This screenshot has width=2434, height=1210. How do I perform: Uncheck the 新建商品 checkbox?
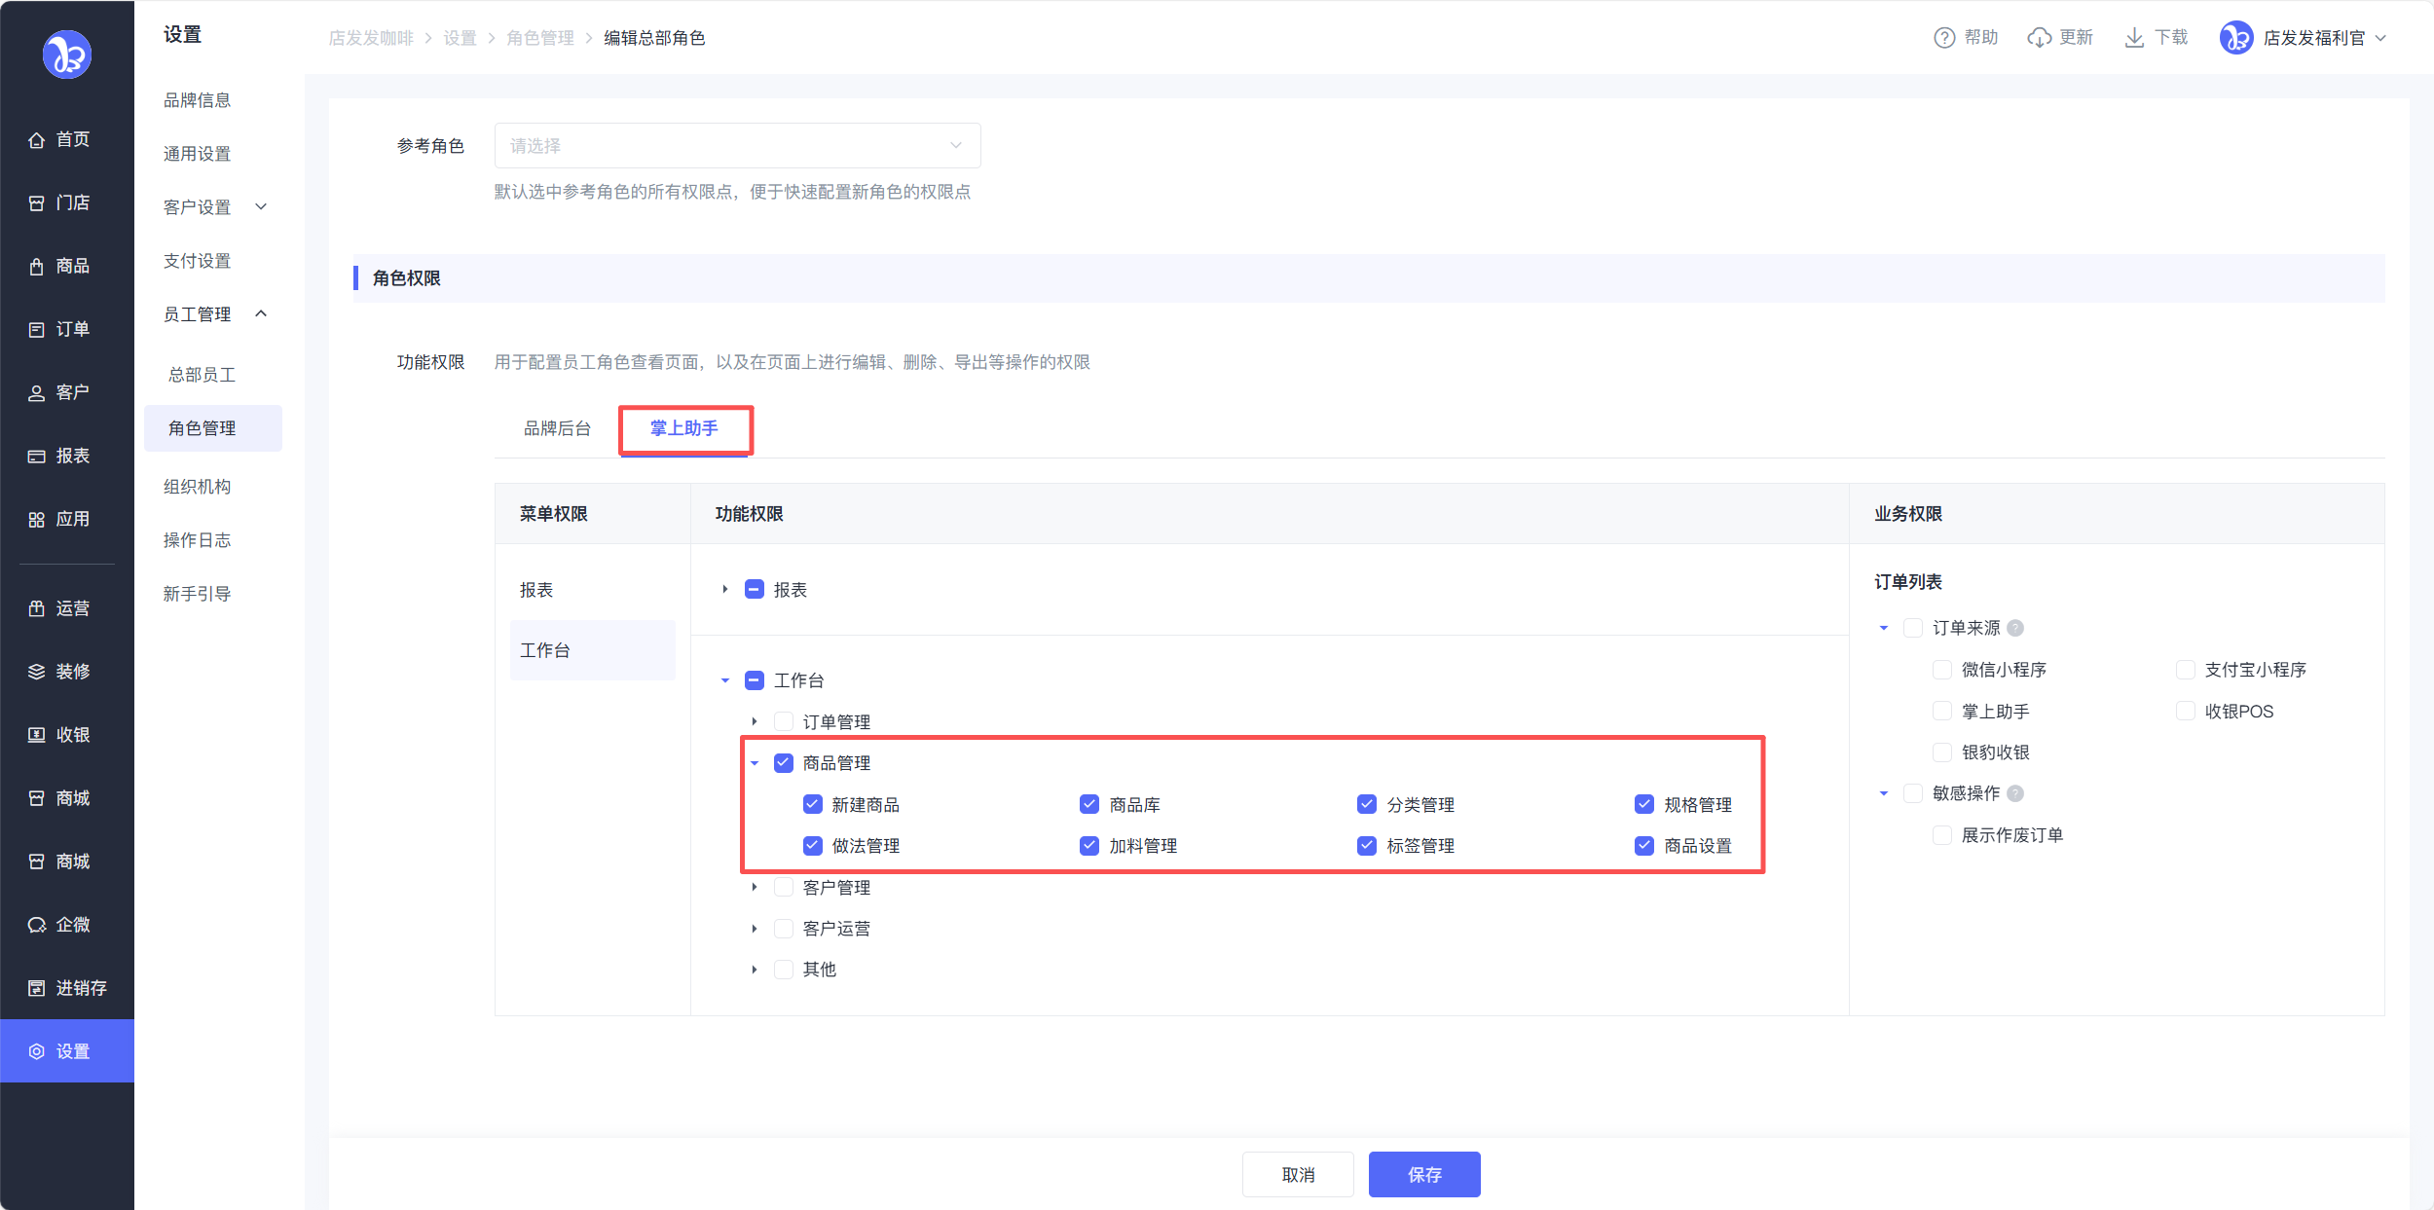coord(813,805)
